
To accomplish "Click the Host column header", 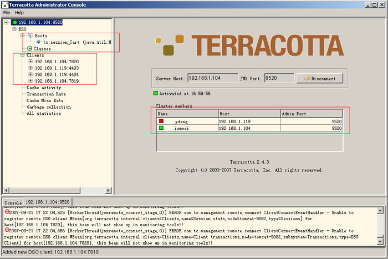I will 249,114.
